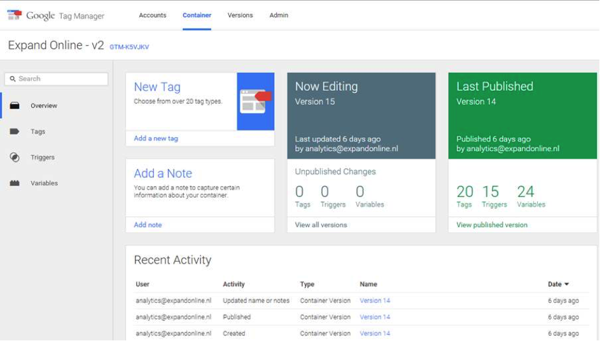The width and height of the screenshot is (600, 341).
Task: Click the Tags label icon in sidebar
Action: click(x=15, y=131)
